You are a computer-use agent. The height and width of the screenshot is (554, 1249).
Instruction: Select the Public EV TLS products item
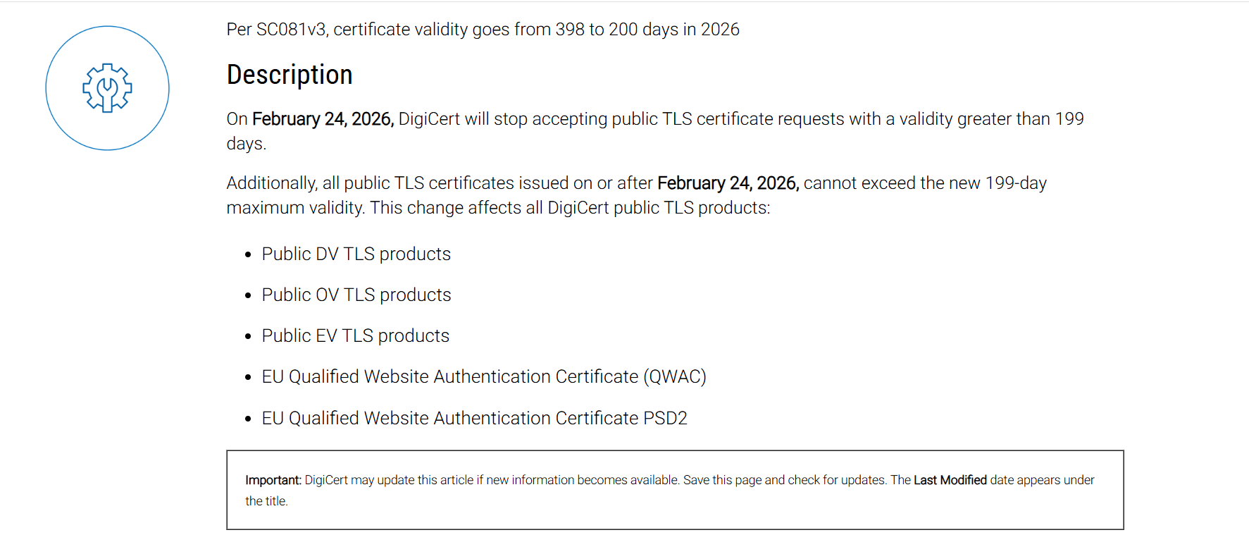coord(355,336)
